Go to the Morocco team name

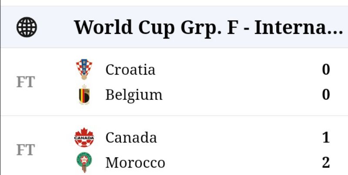click(135, 163)
